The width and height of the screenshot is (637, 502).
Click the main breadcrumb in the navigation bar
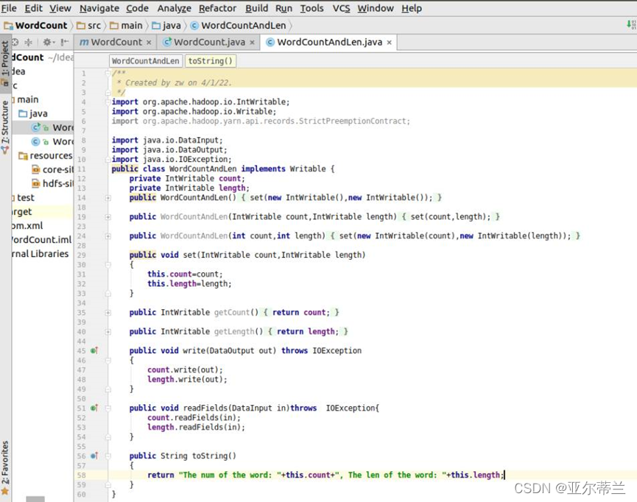click(x=127, y=26)
